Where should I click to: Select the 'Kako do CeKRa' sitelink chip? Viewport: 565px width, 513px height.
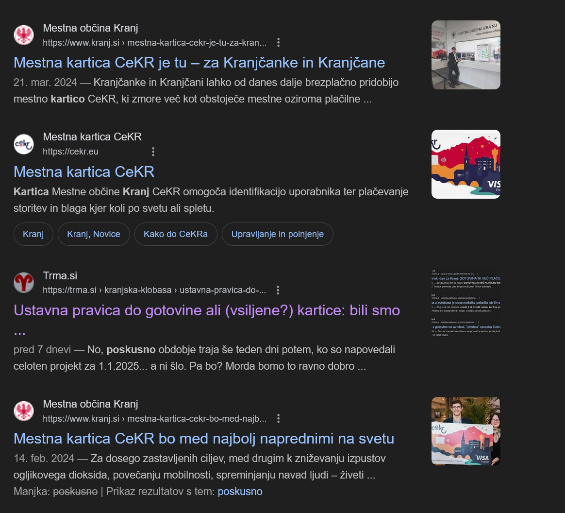pos(176,234)
